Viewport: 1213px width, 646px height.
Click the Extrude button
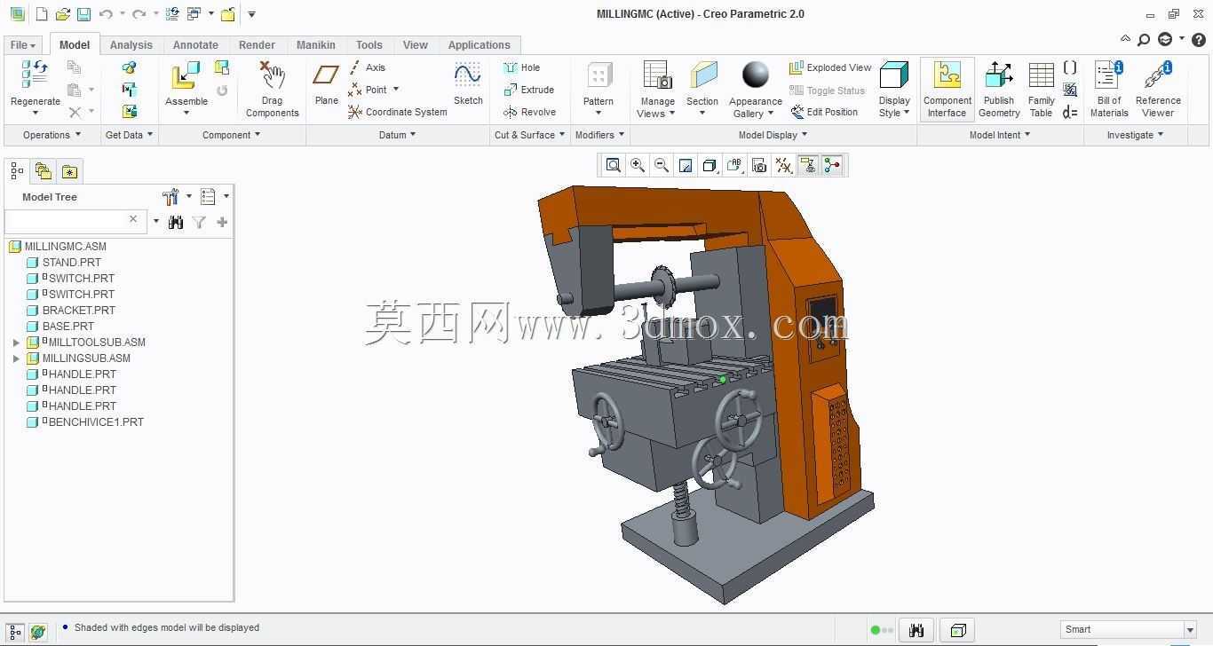(x=528, y=90)
